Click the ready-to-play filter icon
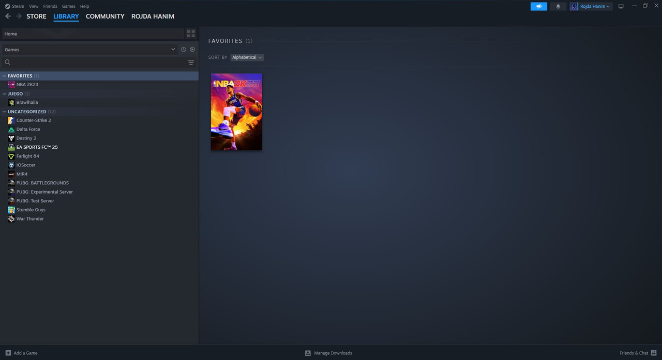The width and height of the screenshot is (662, 360). (192, 50)
